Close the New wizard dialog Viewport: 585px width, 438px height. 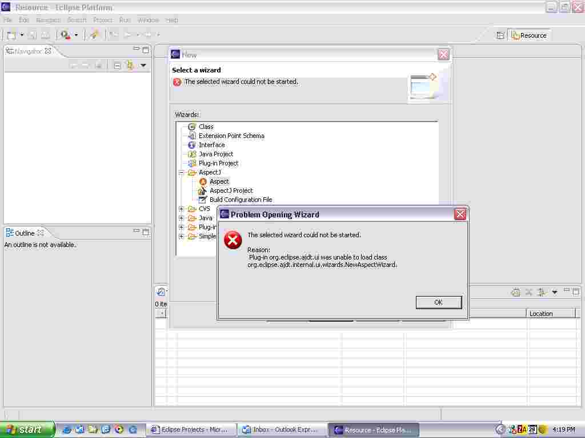(443, 55)
